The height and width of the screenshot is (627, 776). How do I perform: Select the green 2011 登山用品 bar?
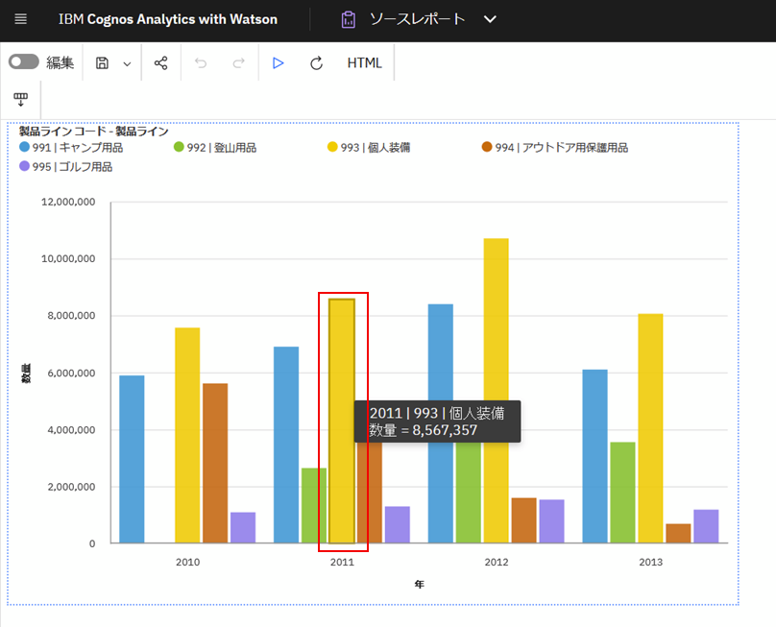coord(314,506)
